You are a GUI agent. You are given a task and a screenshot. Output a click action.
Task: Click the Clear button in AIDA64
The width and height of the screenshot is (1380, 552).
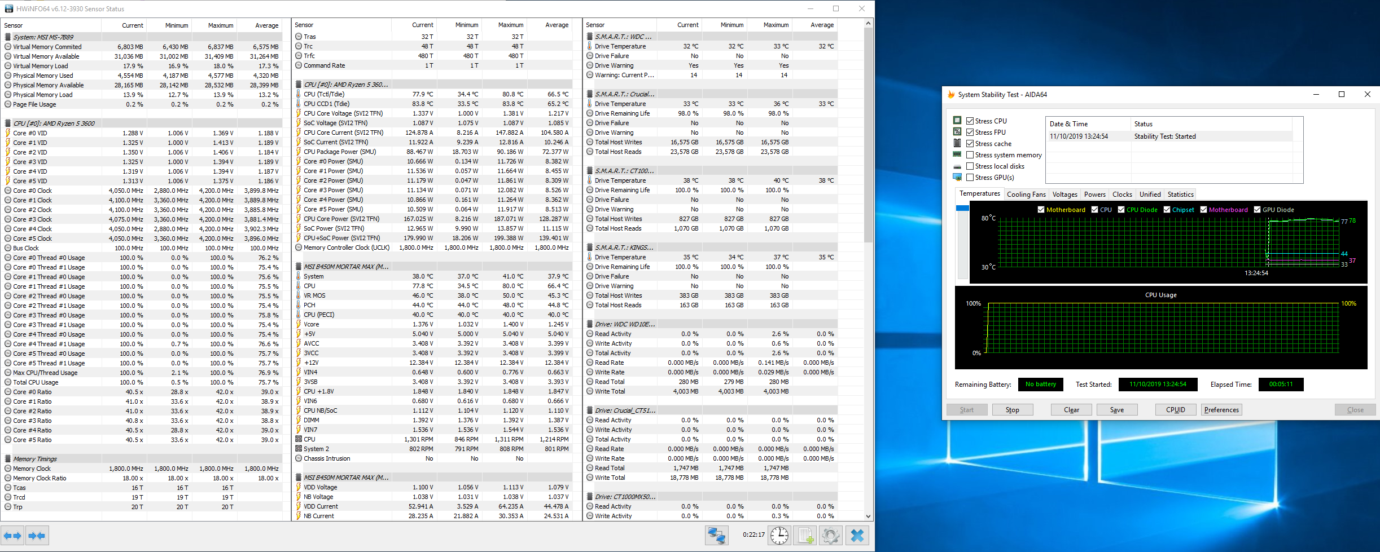1071,410
